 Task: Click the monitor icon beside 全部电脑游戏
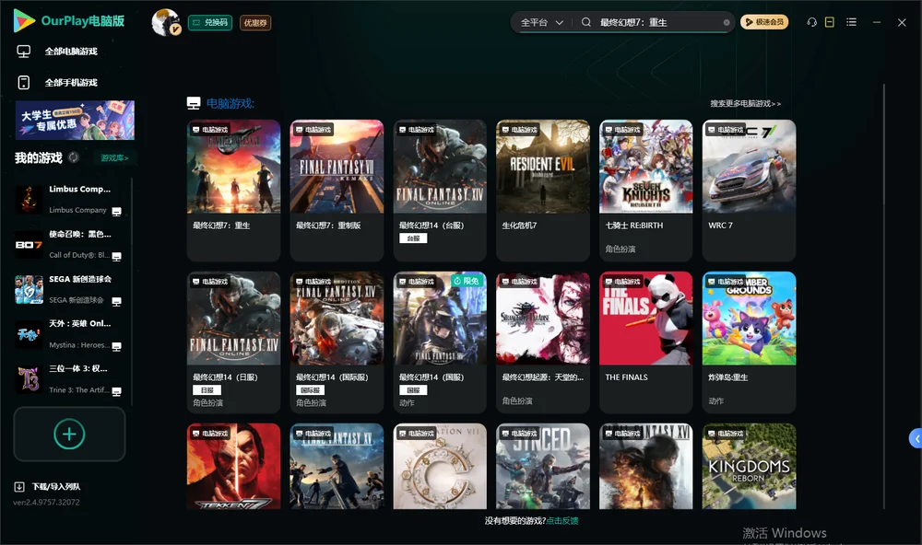point(24,52)
